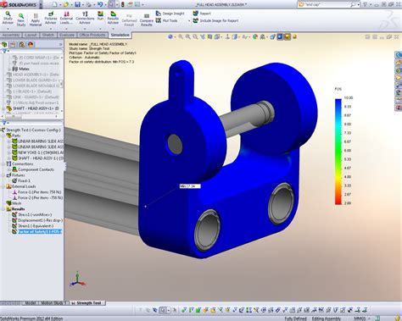
Task: Click the Undo icon
Action: (100, 4)
